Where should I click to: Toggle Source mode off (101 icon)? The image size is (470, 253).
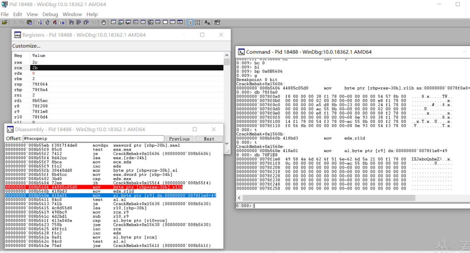click(x=197, y=22)
